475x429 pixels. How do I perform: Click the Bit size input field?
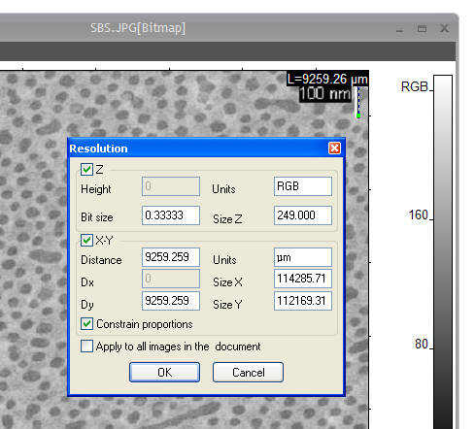tap(171, 215)
